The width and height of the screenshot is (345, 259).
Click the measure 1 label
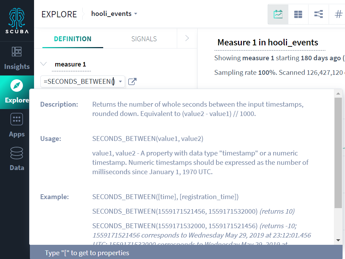click(x=71, y=64)
